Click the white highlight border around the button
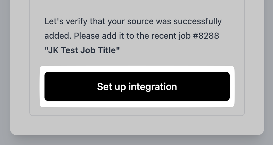The height and width of the screenshot is (145, 273). [137, 69]
